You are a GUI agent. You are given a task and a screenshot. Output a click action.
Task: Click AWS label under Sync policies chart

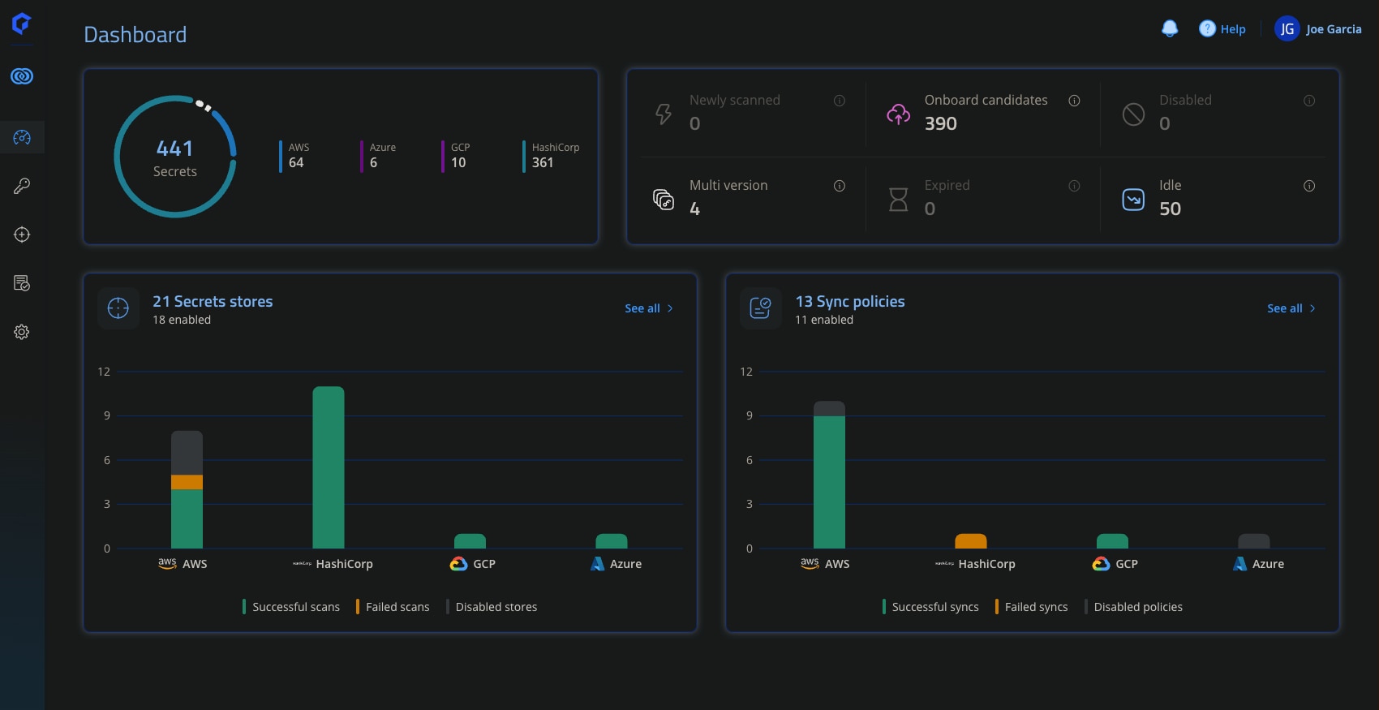point(837,564)
